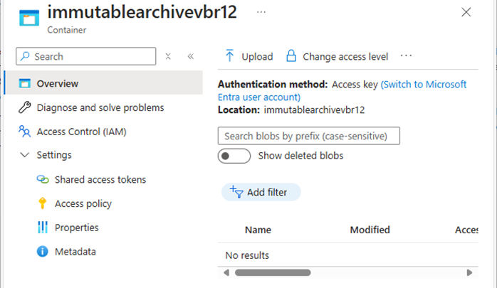The height and width of the screenshot is (288, 497).
Task: Click the scrollbar right arrow
Action: [x=469, y=272]
